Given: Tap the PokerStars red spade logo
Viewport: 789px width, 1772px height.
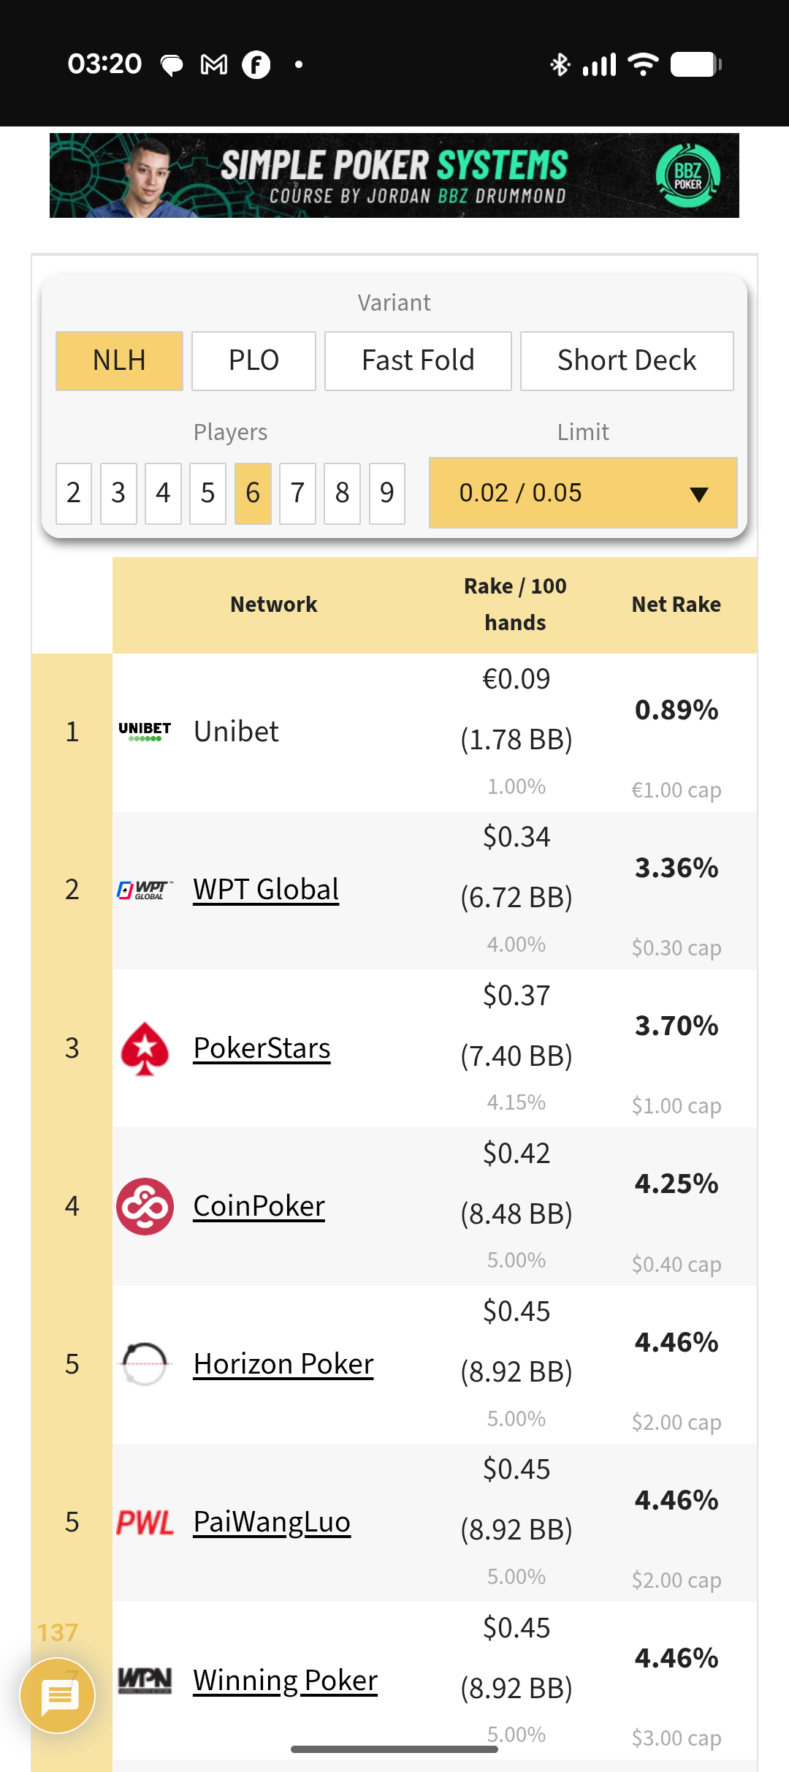Looking at the screenshot, I should [x=145, y=1048].
